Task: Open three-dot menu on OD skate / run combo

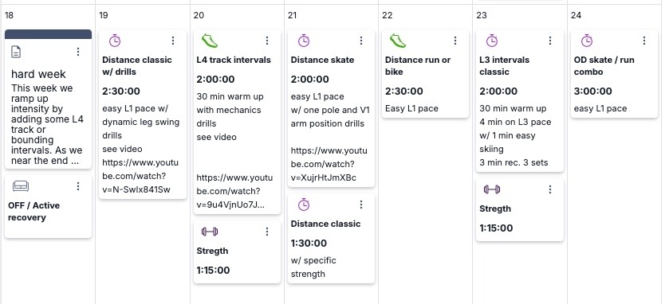Action: coord(644,41)
